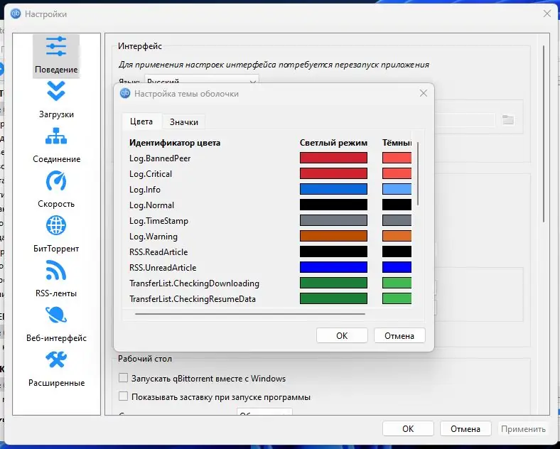The height and width of the screenshot is (449, 560).
Task: Switch to the Цвета tab
Action: tap(141, 121)
